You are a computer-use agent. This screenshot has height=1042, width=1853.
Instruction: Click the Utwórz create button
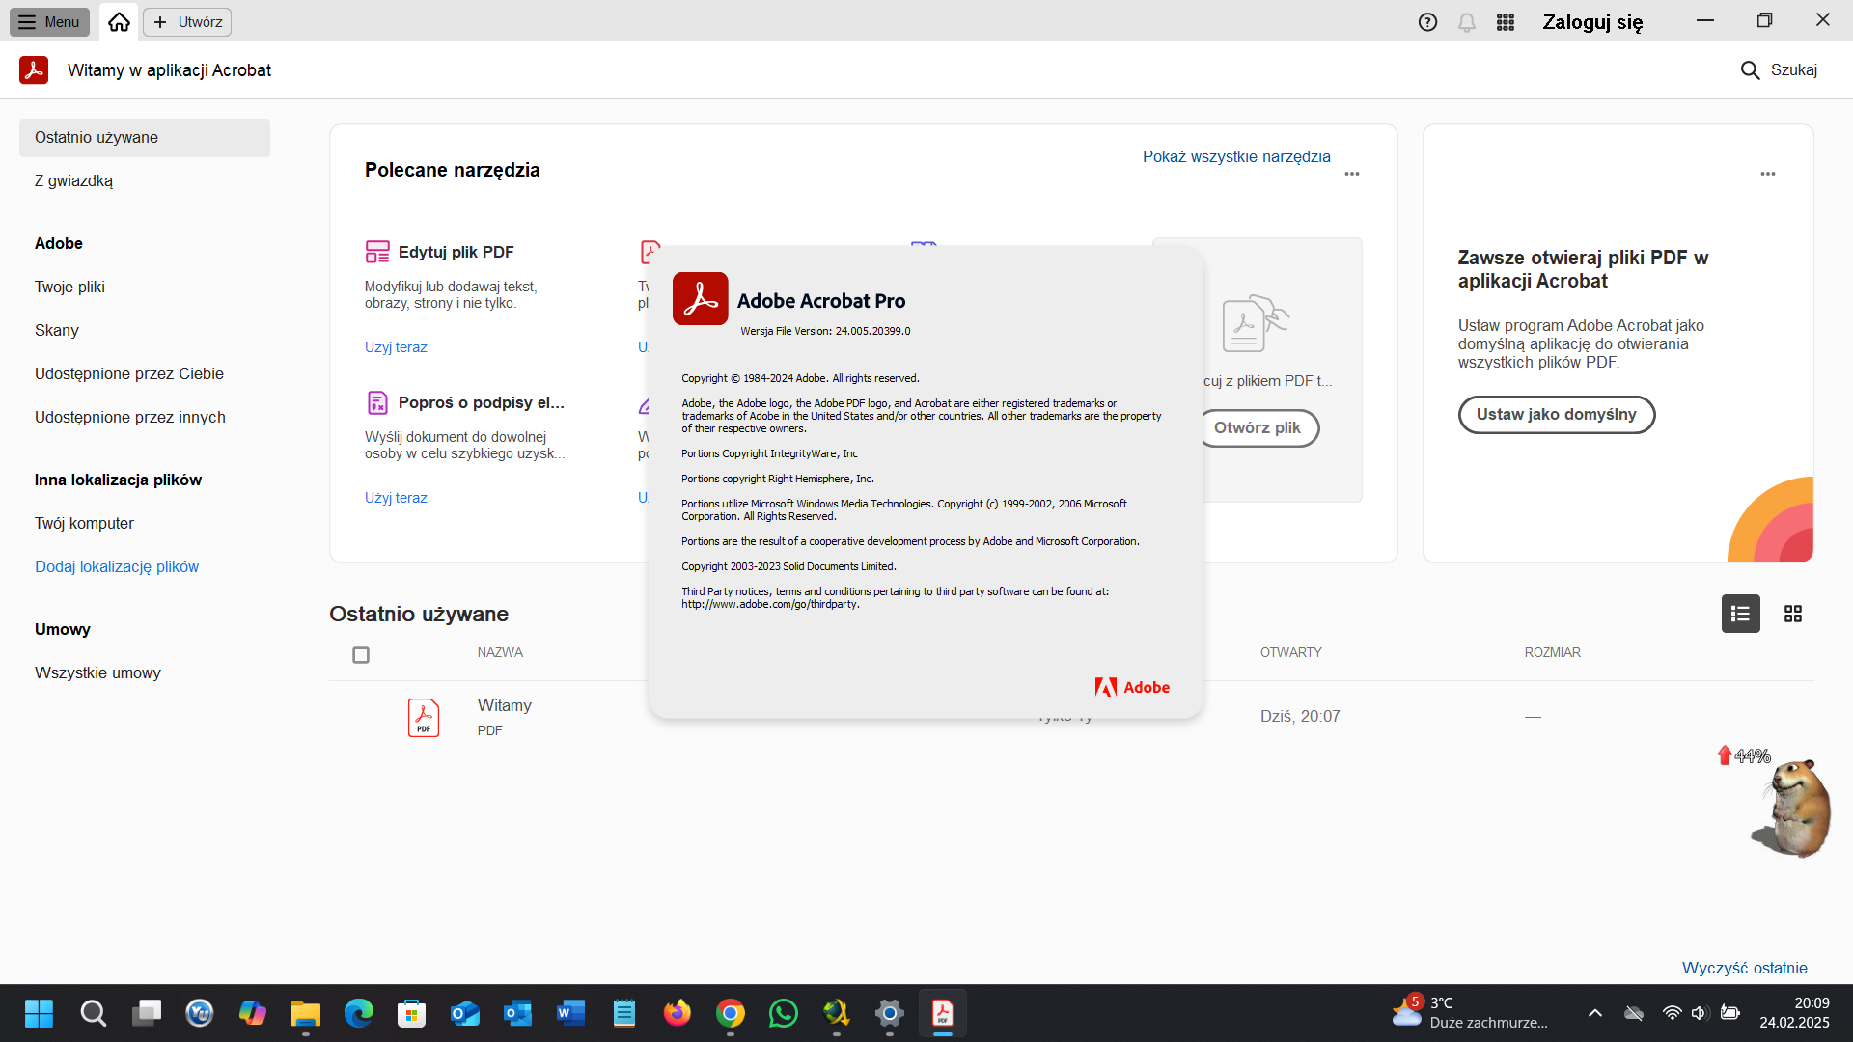pos(187,22)
